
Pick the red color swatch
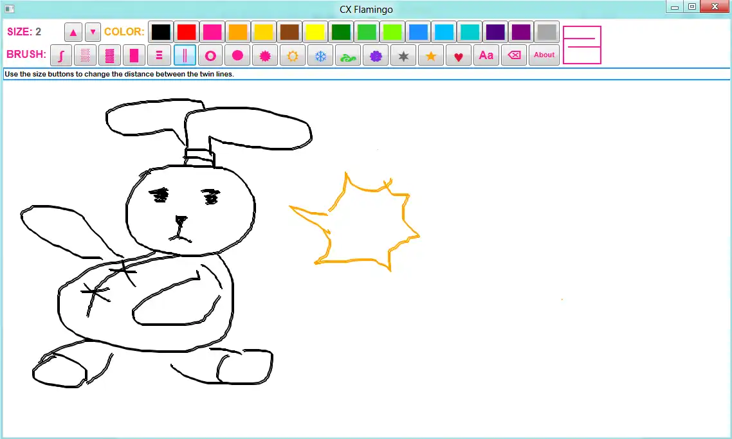pyautogui.click(x=187, y=32)
